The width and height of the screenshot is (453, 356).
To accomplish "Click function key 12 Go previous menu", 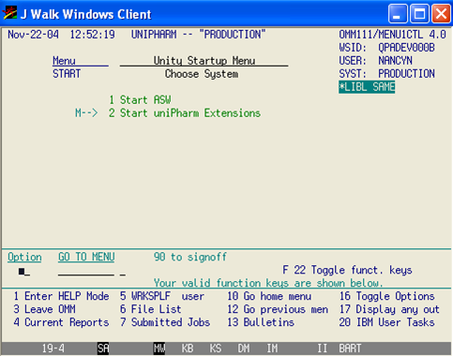I will pos(278,309).
